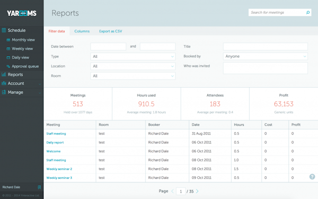
Task: Open Monthly view in sidebar
Action: tap(23, 40)
